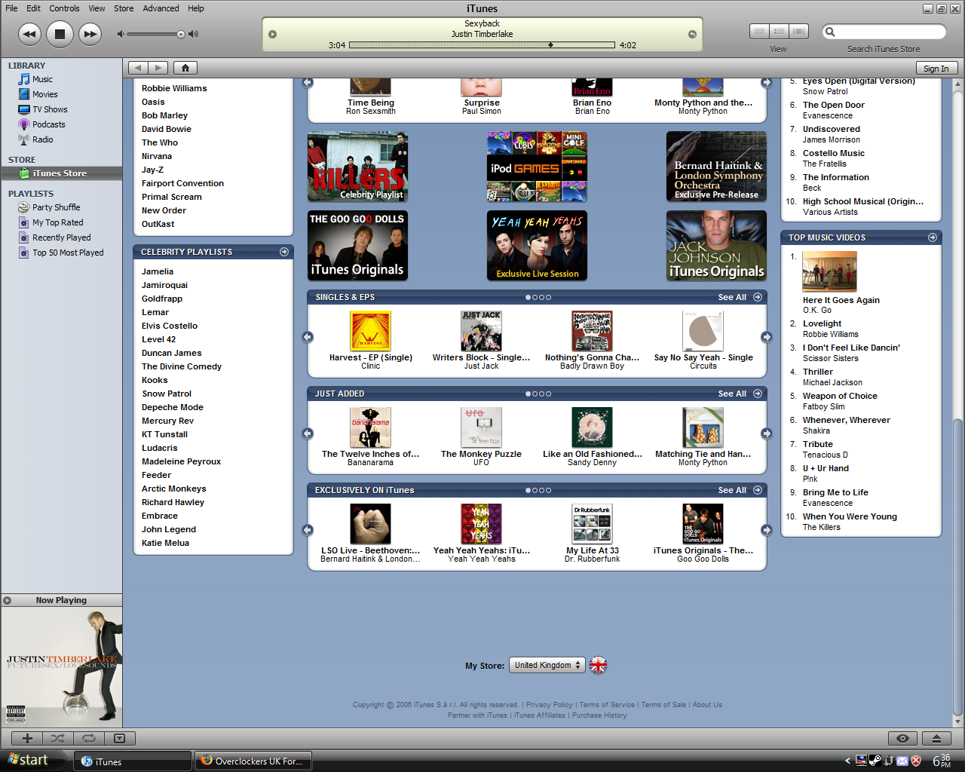Switch to list view

click(759, 32)
